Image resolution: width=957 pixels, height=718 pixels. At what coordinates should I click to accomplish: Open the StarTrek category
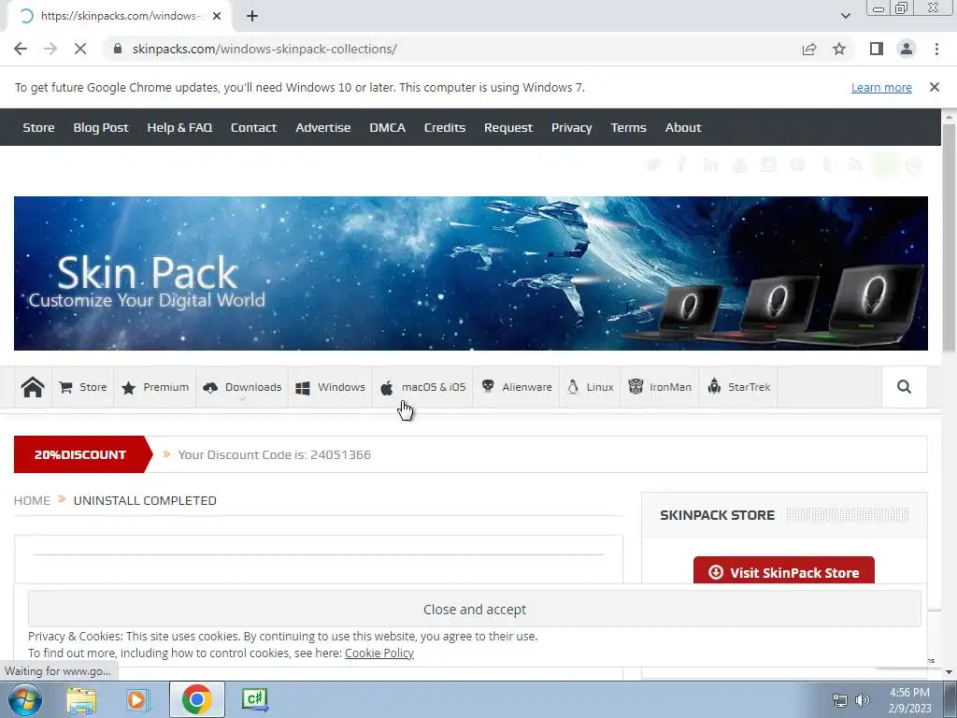pos(738,387)
